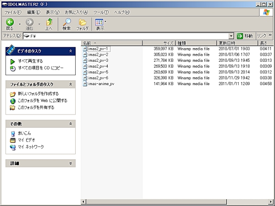Click the すべて再生する link

point(31,61)
